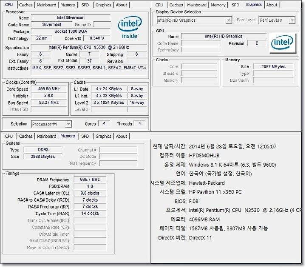
Task: Click memory Size field '3988 MBytes'
Action: [43, 157]
